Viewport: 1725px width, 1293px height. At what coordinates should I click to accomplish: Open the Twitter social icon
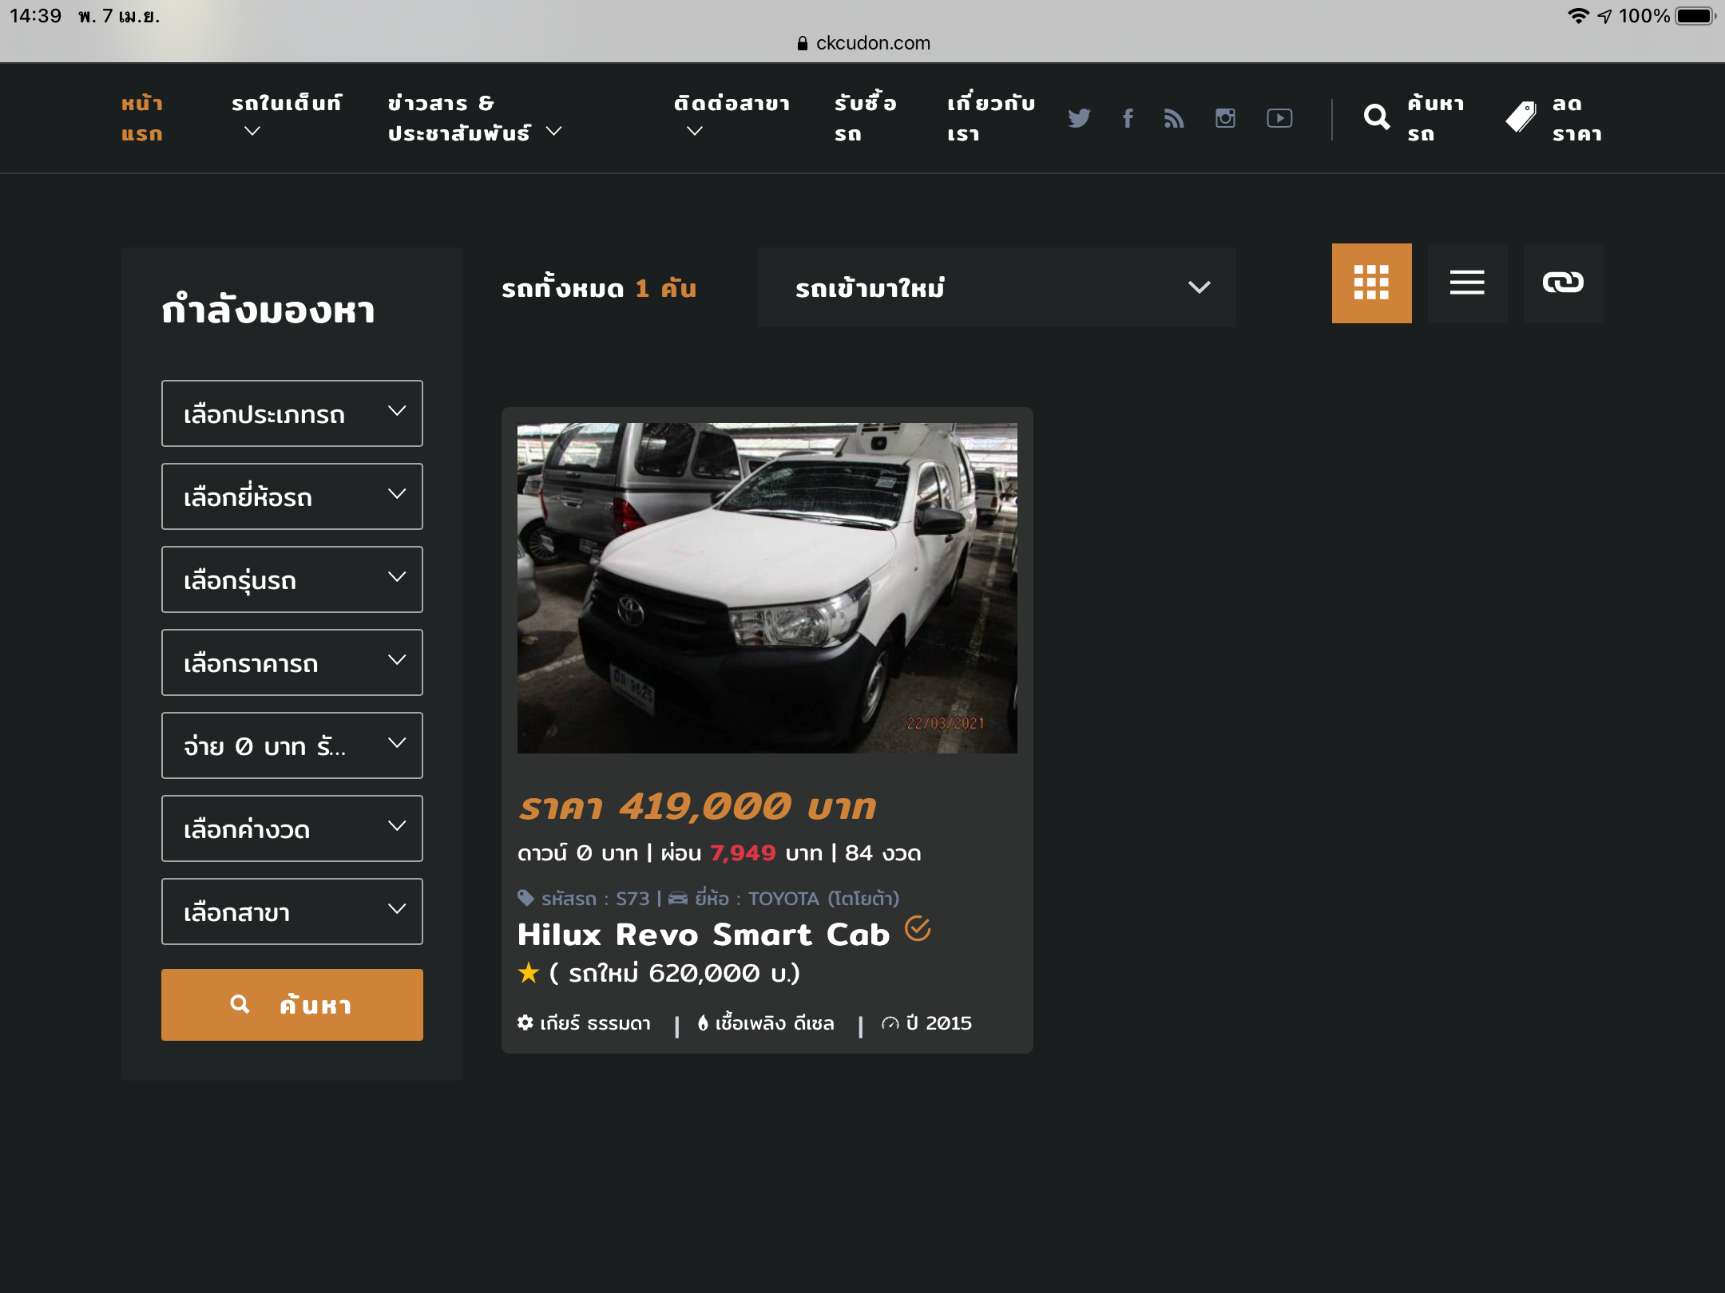coord(1079,118)
